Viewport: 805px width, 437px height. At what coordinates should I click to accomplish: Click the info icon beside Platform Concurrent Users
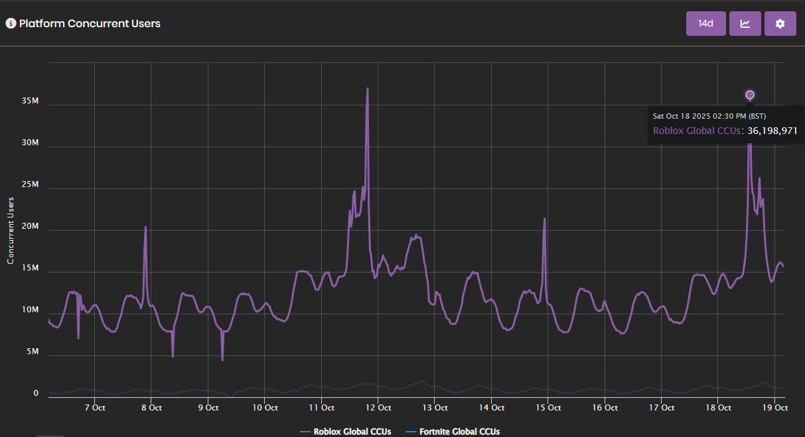[x=11, y=23]
